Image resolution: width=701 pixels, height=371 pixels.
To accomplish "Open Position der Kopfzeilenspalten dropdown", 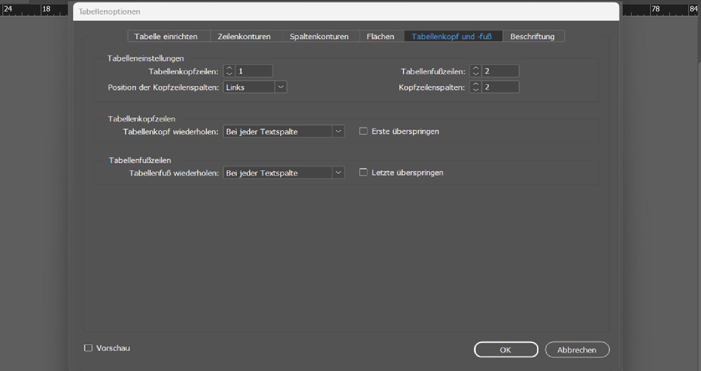I will point(255,87).
